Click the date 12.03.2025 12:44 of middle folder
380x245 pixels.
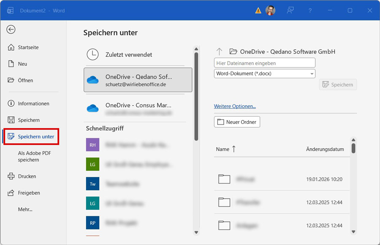pos(324,202)
